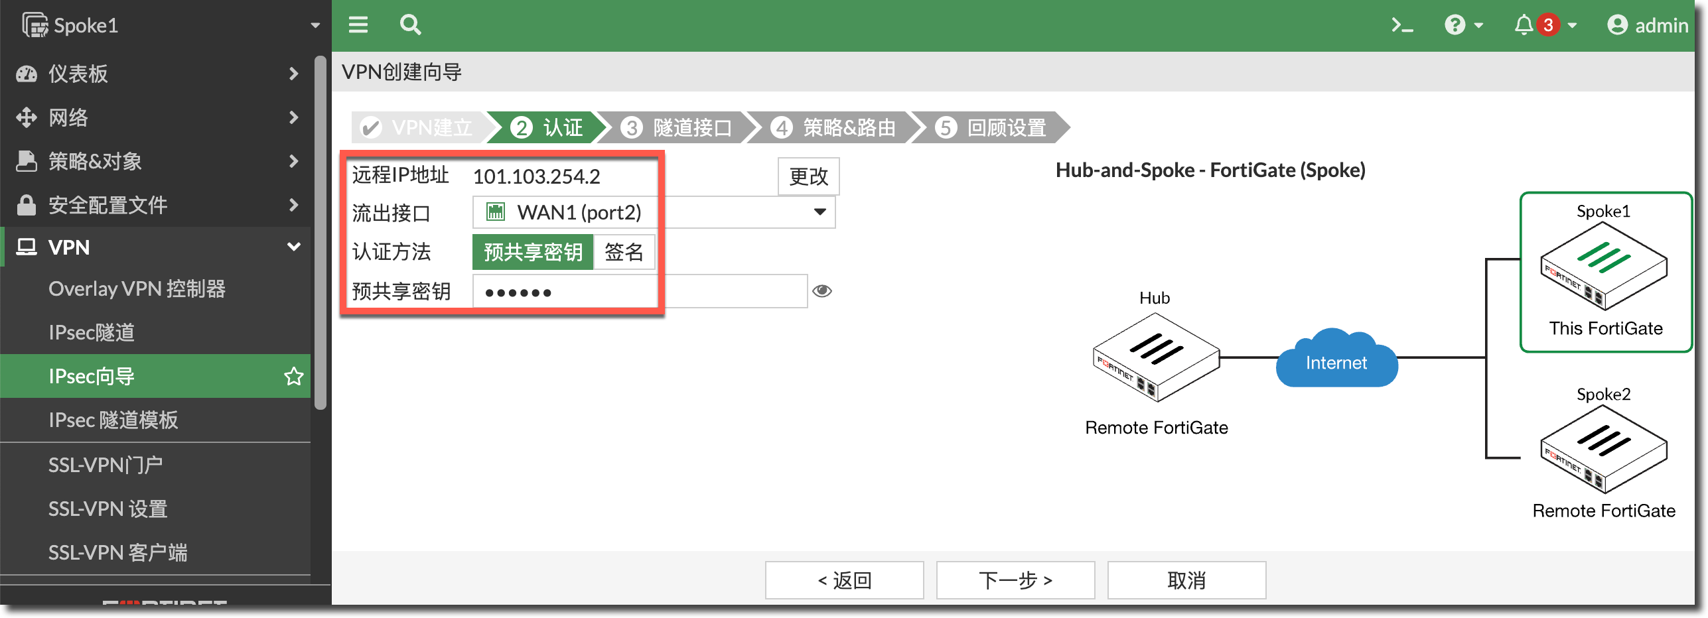Click the sidebar vertical scrollbar
This screenshot has width=1708, height=618.
click(x=320, y=232)
